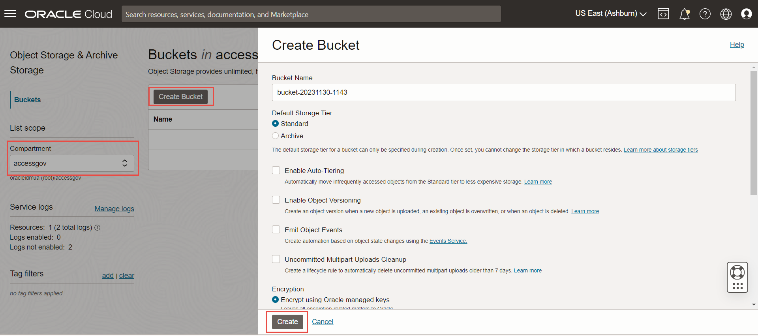Click the Create button in the panel
Image resolution: width=758 pixels, height=336 pixels.
[287, 322]
